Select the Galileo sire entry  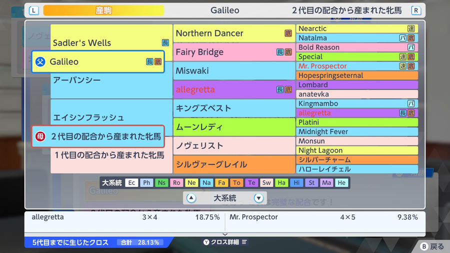[98, 61]
